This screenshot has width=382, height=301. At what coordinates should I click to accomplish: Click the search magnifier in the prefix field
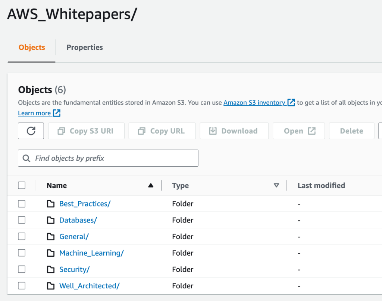(x=26, y=158)
